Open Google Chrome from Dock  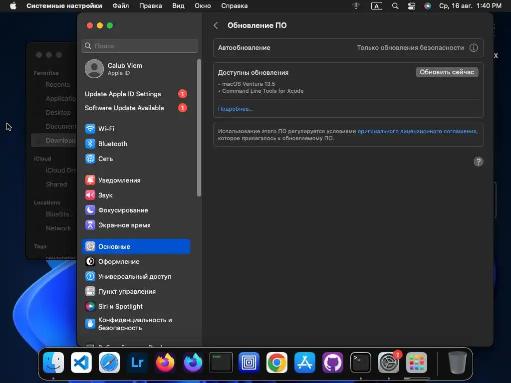point(276,363)
